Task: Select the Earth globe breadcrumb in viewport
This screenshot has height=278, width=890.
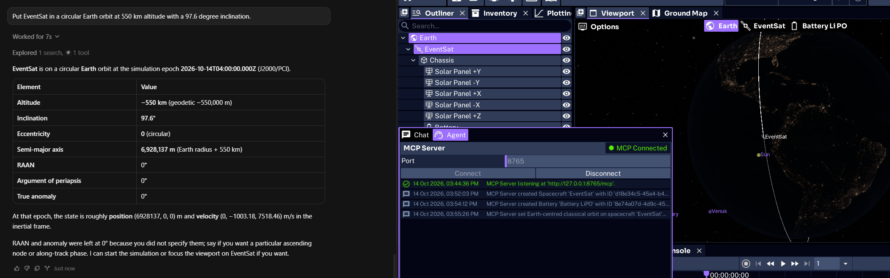Action: pos(721,26)
